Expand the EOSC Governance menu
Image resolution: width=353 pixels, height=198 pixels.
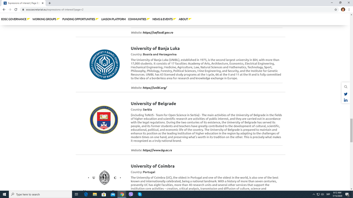coord(15,19)
